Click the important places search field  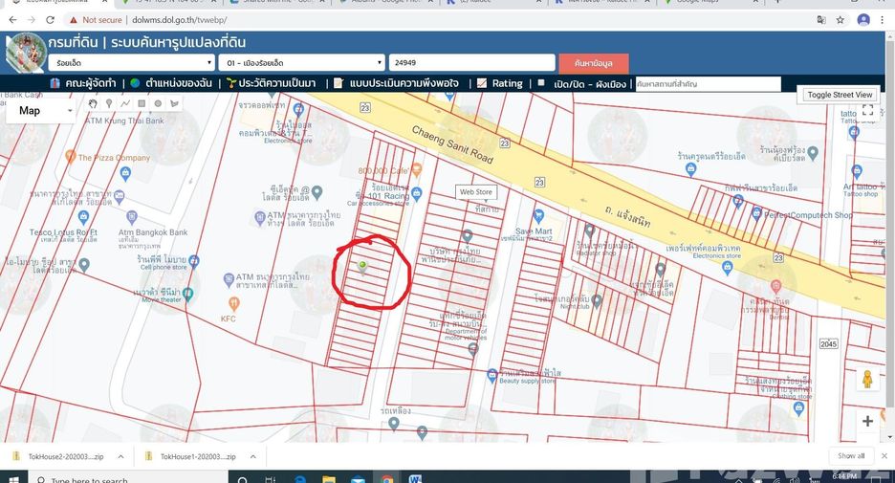(x=708, y=84)
